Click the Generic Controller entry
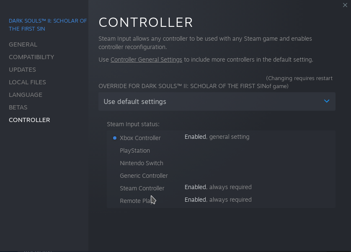 pyautogui.click(x=144, y=176)
